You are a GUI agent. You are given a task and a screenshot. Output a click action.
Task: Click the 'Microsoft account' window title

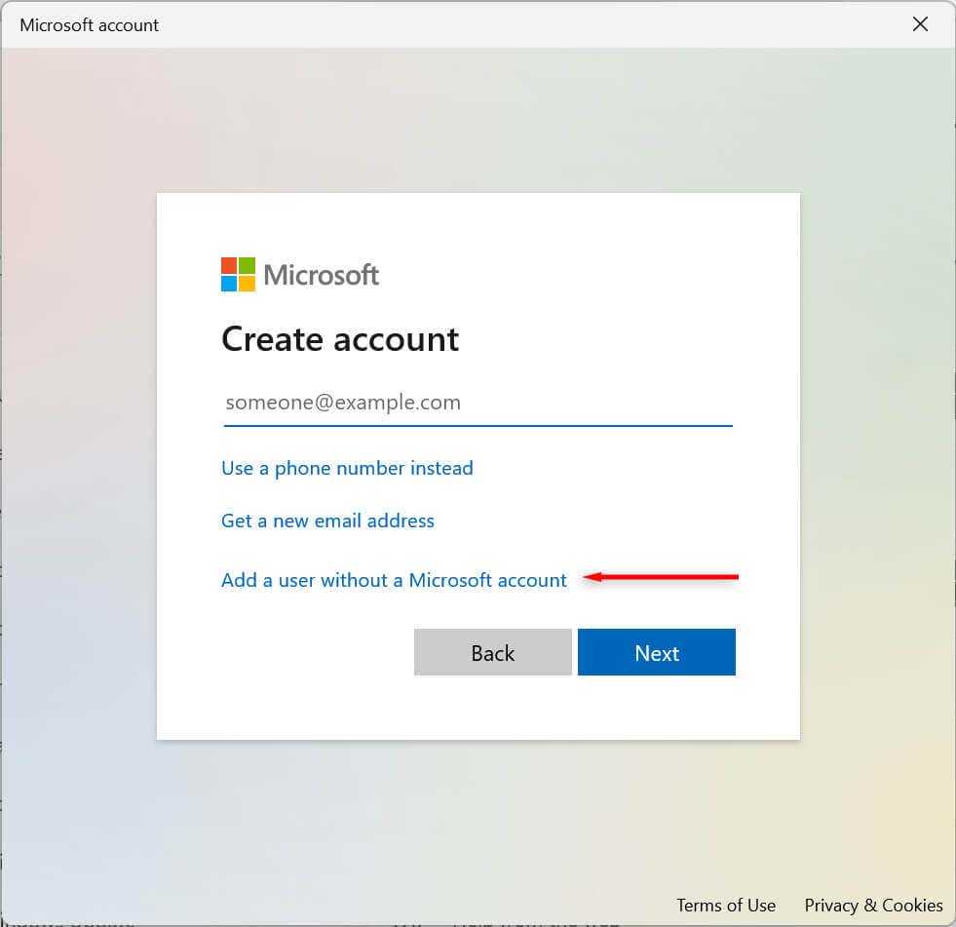click(x=89, y=25)
